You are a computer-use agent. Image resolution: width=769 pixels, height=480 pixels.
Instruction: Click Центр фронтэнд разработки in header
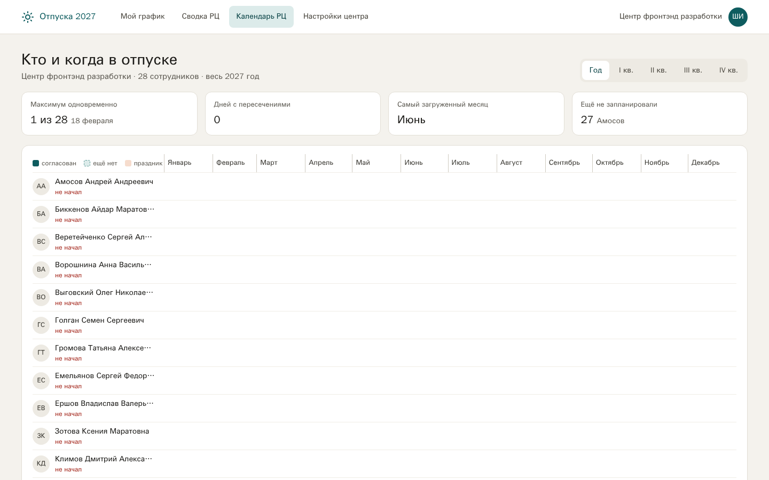click(x=671, y=17)
